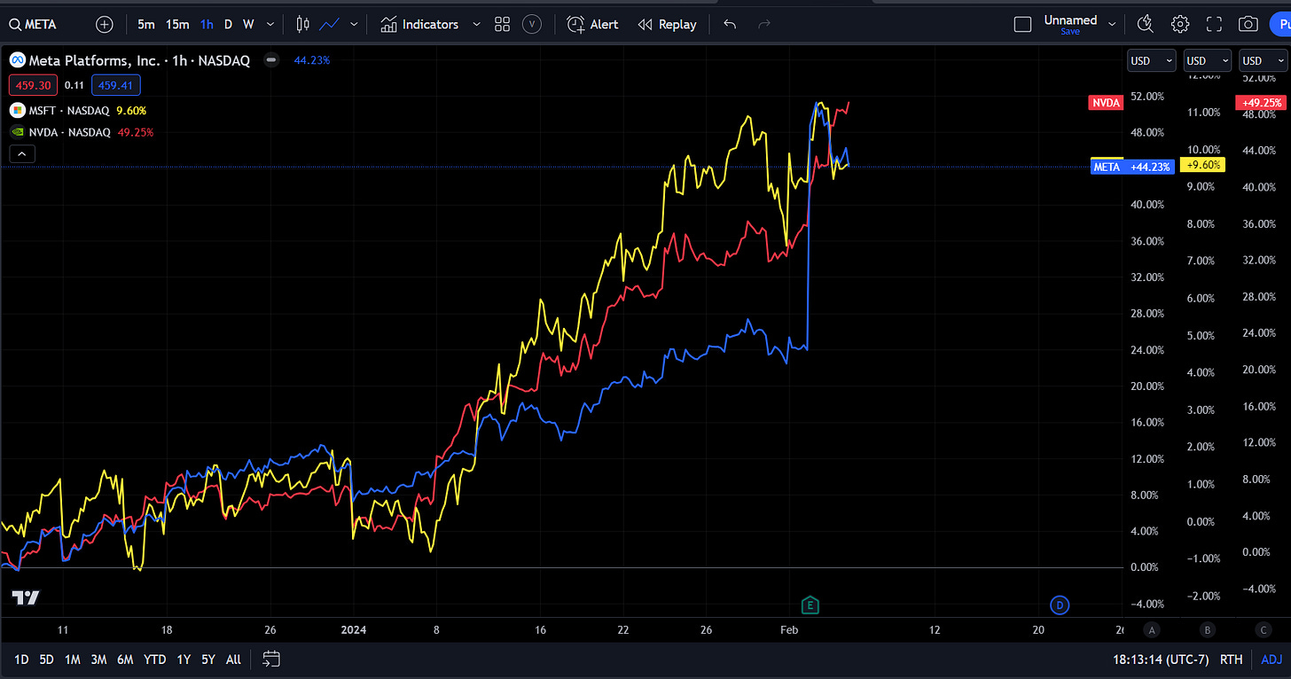1291x679 pixels.
Task: Expand the Unnamed layout dropdown arrow
Action: tap(1112, 24)
